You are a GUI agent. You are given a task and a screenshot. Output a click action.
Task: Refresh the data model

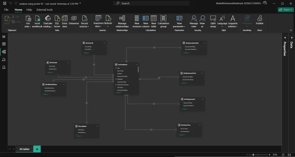[108, 22]
